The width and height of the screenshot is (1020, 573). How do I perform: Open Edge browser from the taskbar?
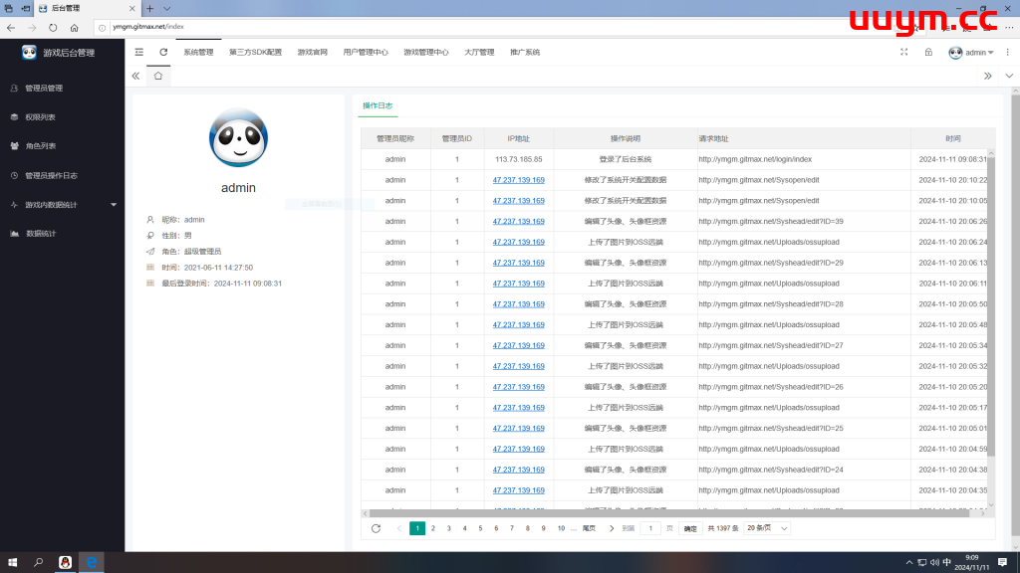coord(92,562)
